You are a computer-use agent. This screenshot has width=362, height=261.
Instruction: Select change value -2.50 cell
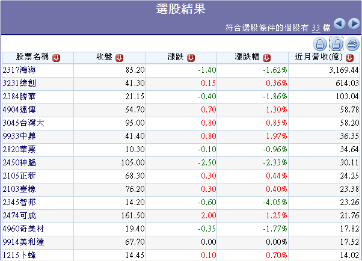pos(181,162)
